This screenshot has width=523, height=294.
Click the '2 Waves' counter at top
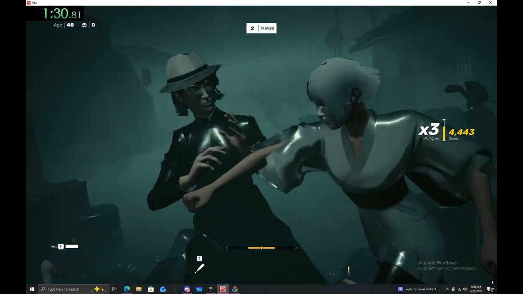[261, 28]
